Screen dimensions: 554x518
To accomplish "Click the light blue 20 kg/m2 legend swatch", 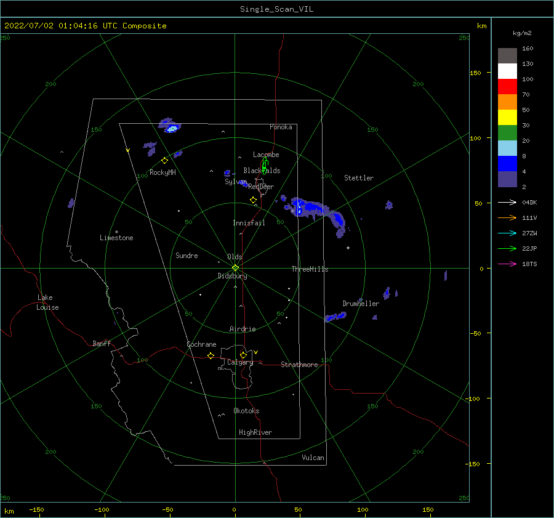I will (x=507, y=148).
